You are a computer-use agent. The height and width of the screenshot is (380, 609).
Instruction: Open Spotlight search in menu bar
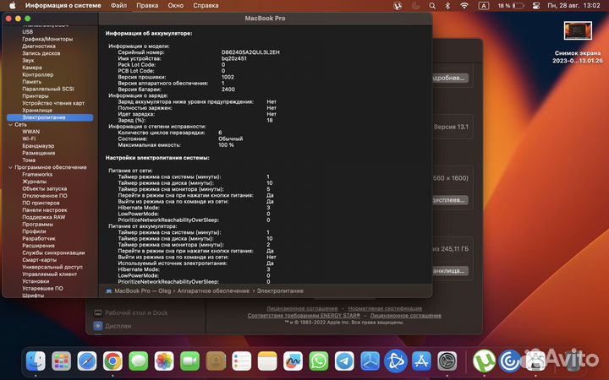point(432,6)
